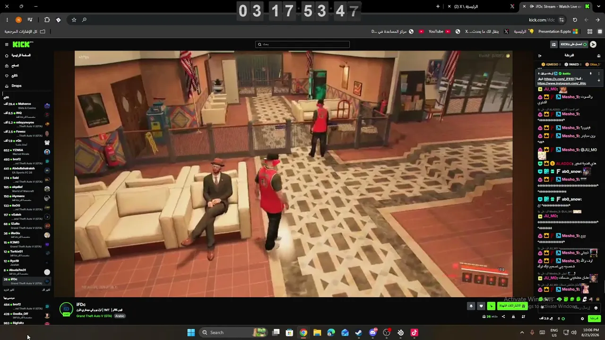
Task: Click the iFDc streamer avatar with LIVE badge
Action: click(x=66, y=309)
